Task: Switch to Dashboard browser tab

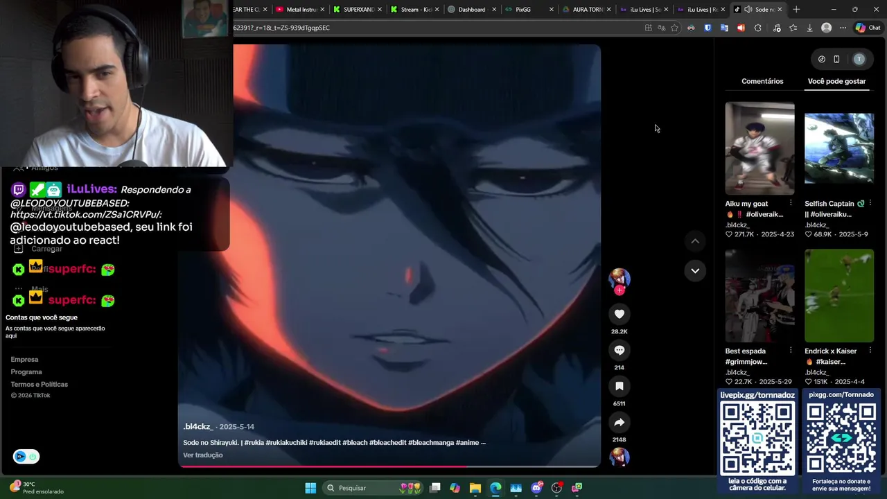Action: click(471, 10)
